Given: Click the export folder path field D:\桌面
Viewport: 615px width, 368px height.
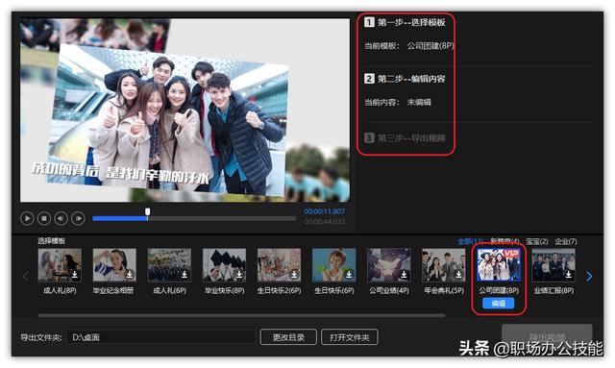Looking at the screenshot, I should (161, 337).
